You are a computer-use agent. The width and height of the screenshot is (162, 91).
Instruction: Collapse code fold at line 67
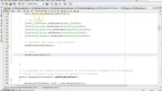(11, 80)
